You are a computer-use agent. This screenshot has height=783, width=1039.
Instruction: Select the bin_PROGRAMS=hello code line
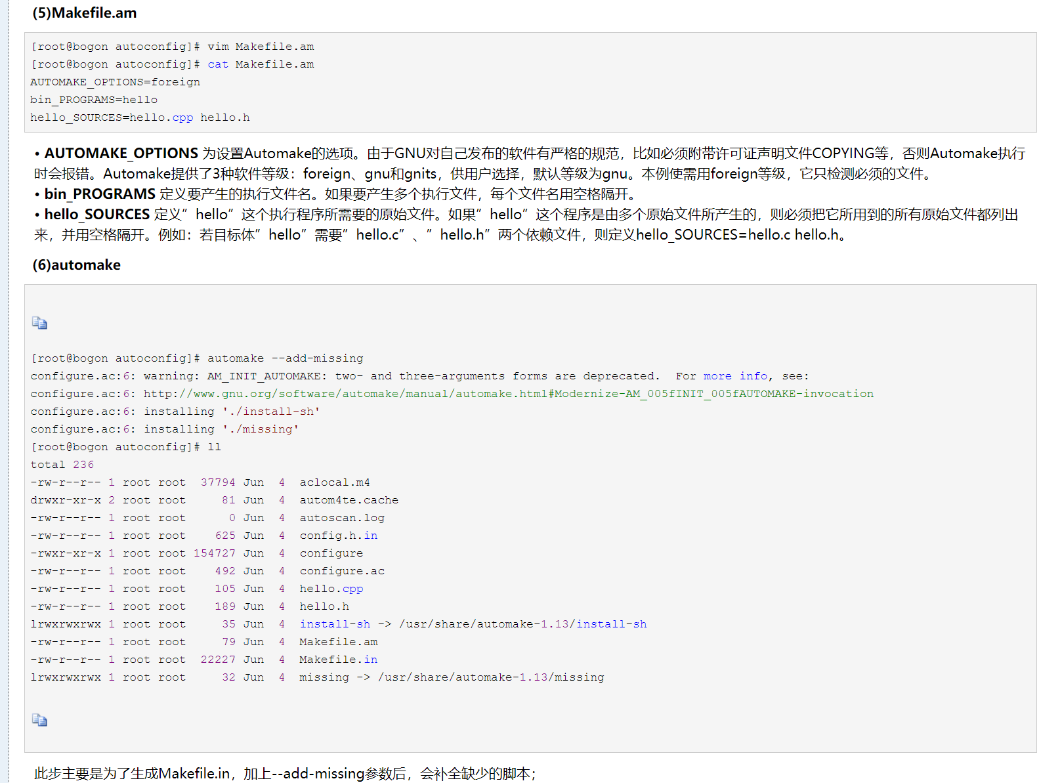click(94, 100)
